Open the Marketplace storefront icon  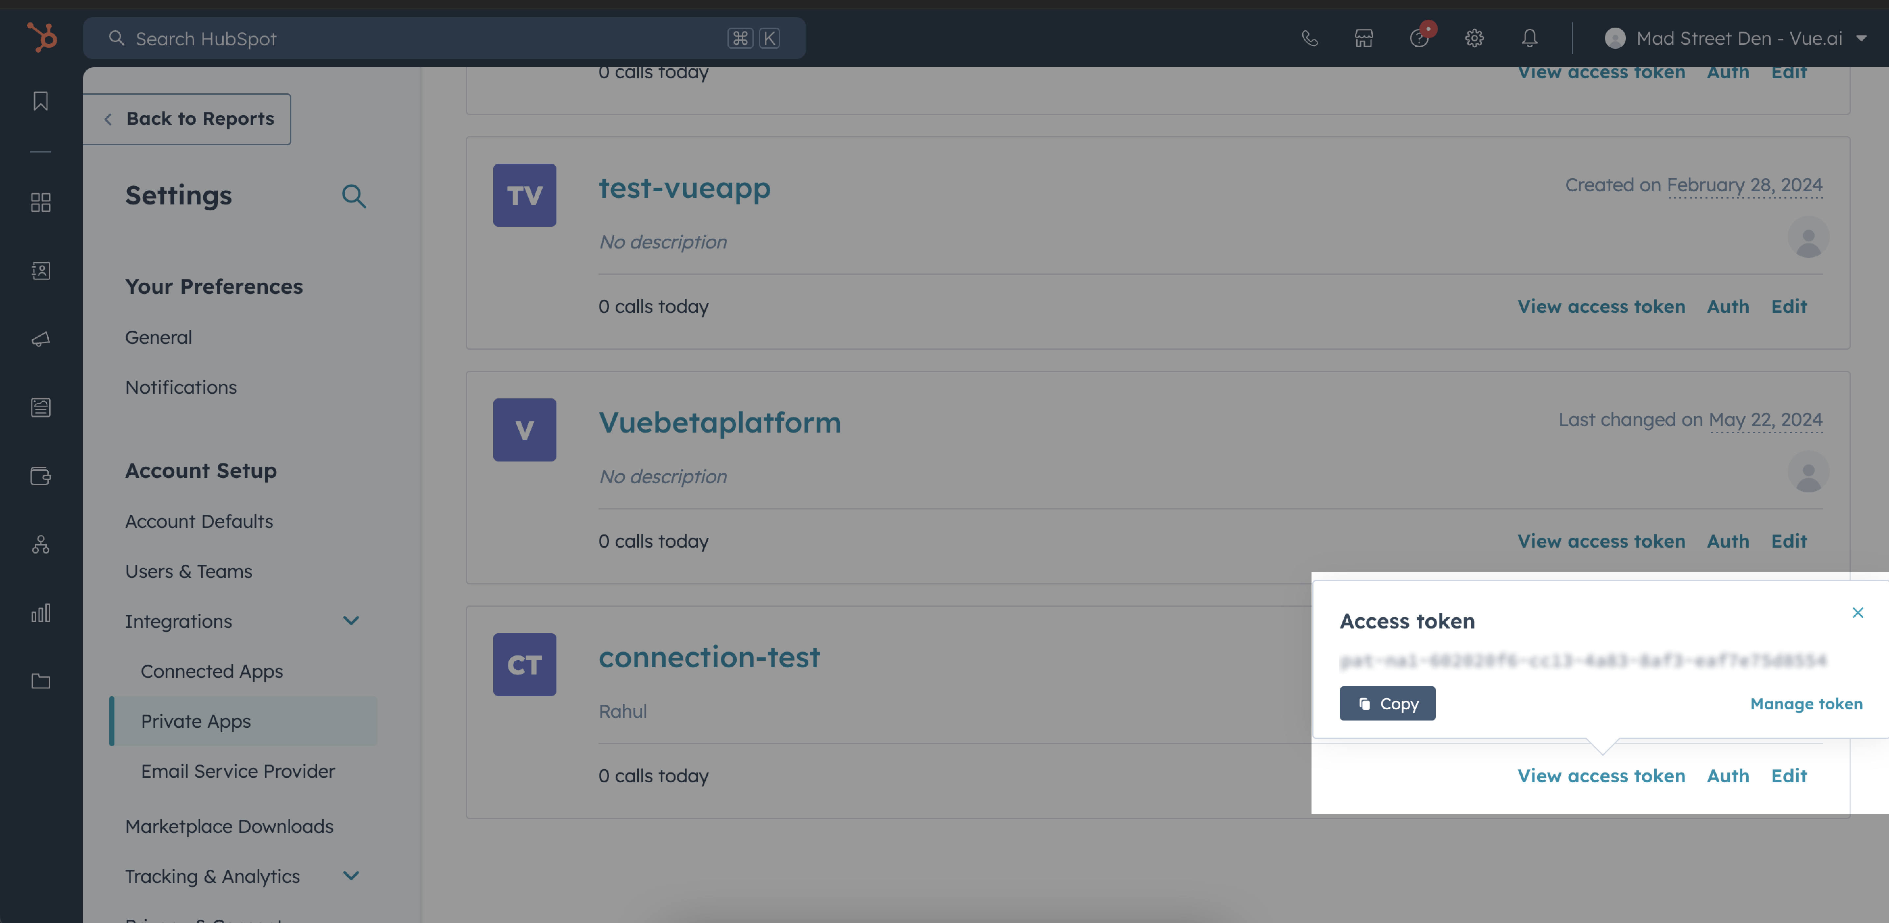pyautogui.click(x=1363, y=38)
